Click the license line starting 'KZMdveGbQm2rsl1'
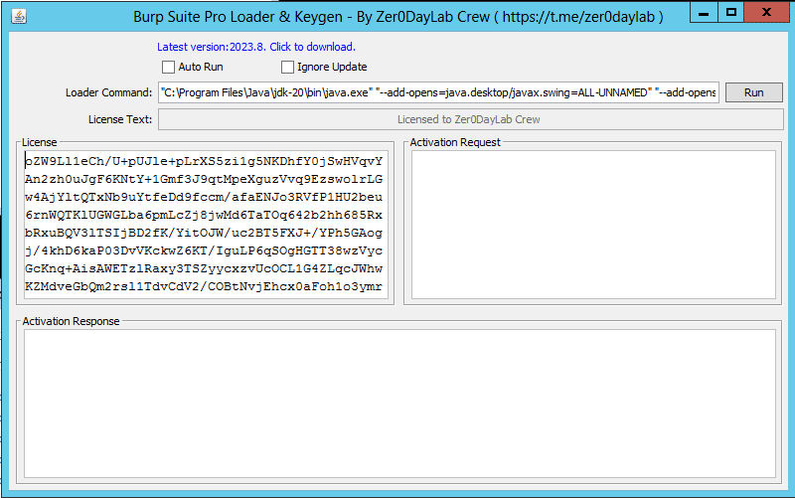This screenshot has width=795, height=498. tap(204, 286)
